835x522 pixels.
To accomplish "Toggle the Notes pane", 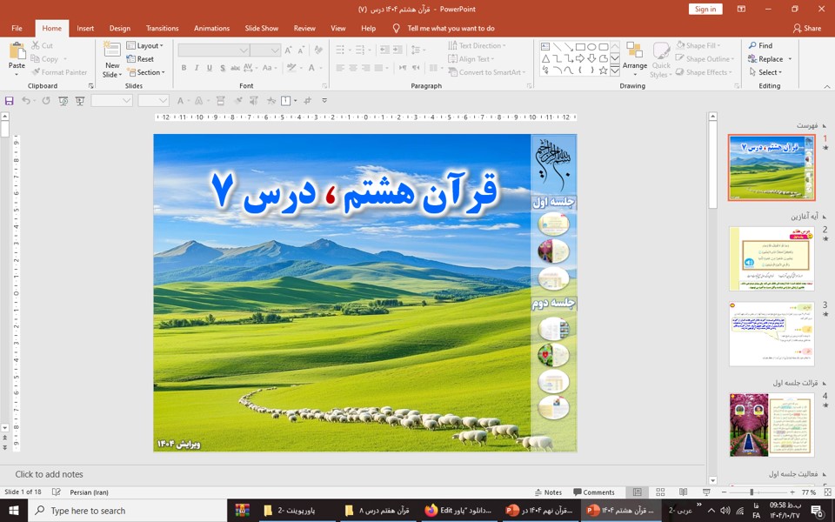I will pos(547,492).
